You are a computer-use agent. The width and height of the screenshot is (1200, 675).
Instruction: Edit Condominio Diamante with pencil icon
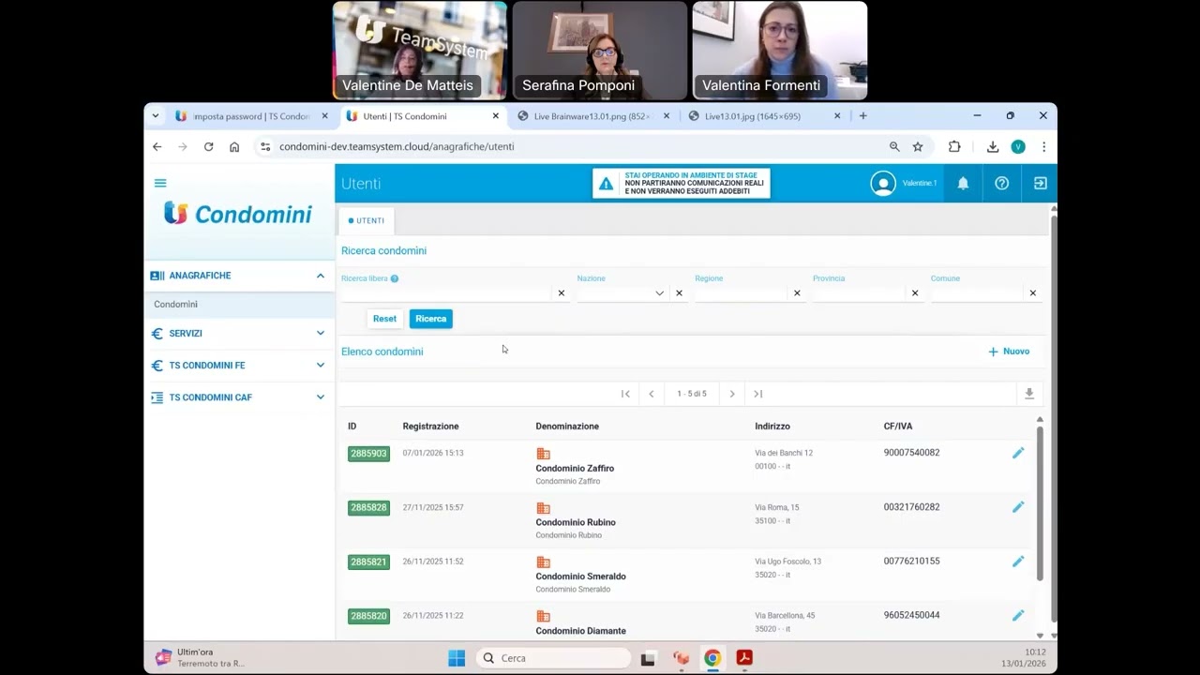point(1018,616)
